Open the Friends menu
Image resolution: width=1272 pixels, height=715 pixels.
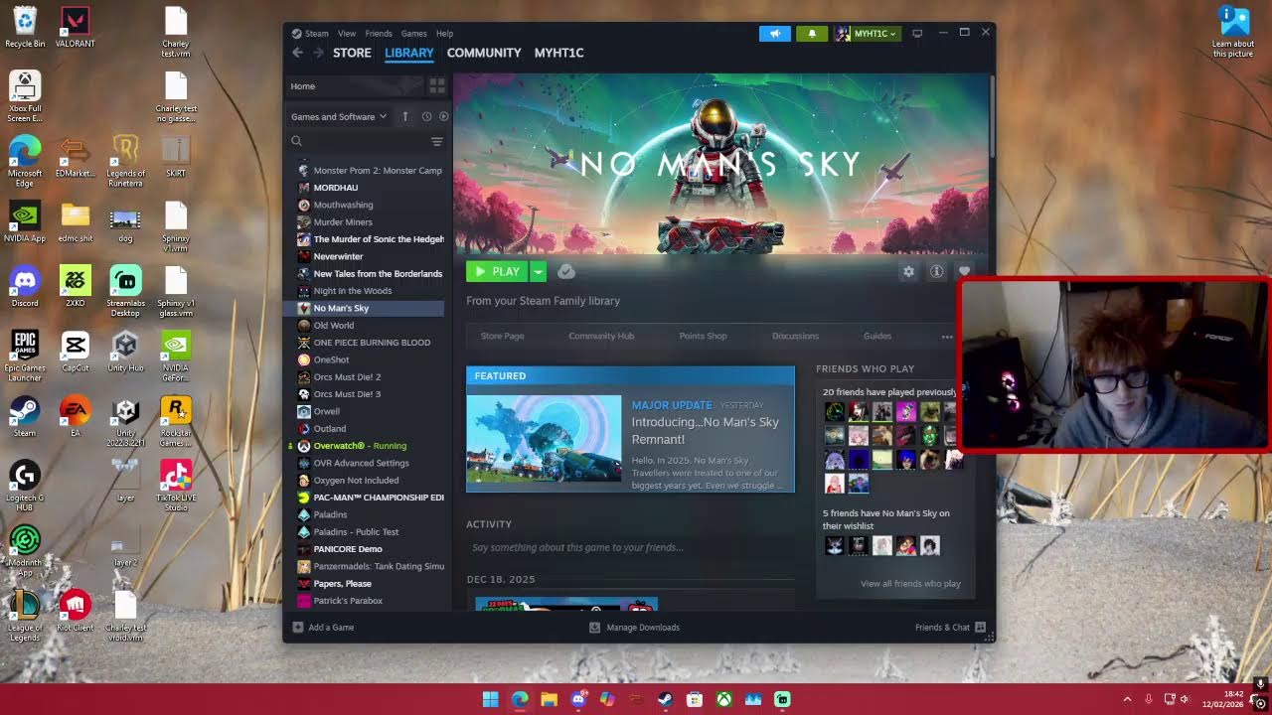[x=379, y=34]
